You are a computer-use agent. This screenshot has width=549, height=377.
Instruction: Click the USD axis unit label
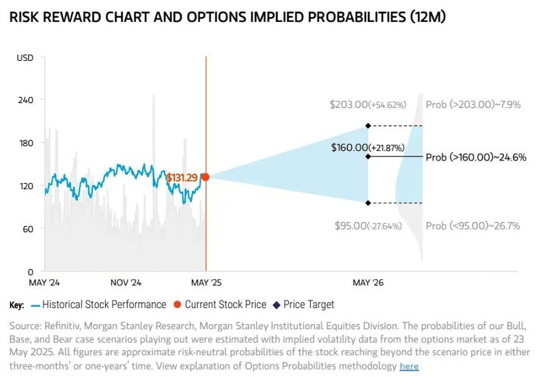pyautogui.click(x=25, y=58)
